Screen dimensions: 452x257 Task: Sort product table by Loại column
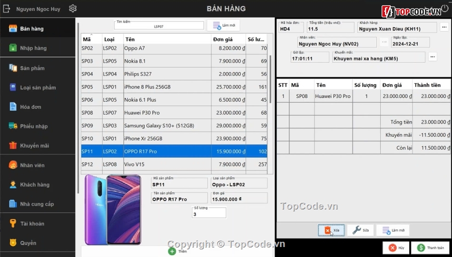pyautogui.click(x=113, y=39)
